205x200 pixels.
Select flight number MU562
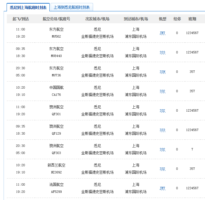(56, 36)
